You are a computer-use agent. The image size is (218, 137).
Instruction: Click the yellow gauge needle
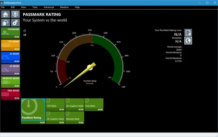pyautogui.click(x=80, y=75)
